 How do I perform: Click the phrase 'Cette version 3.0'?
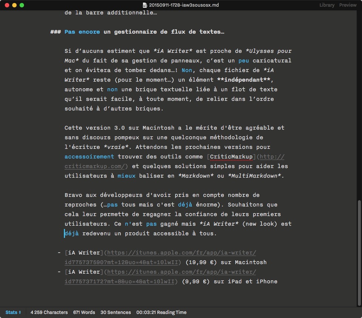95,128
